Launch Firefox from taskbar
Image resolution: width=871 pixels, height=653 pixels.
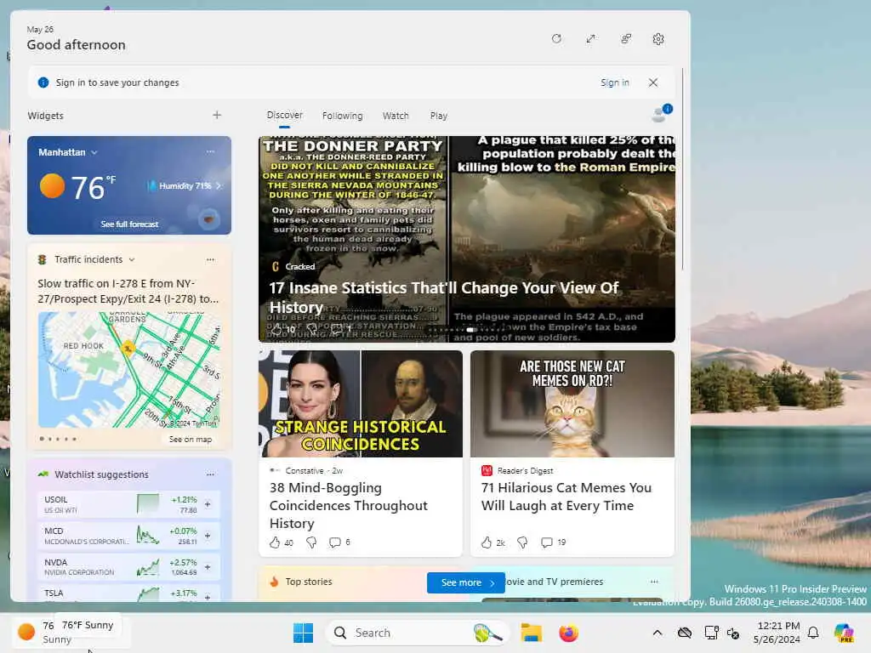pos(568,633)
